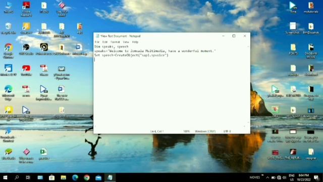
Task: Select the designer file icon on desktop
Action: [x=311, y=154]
